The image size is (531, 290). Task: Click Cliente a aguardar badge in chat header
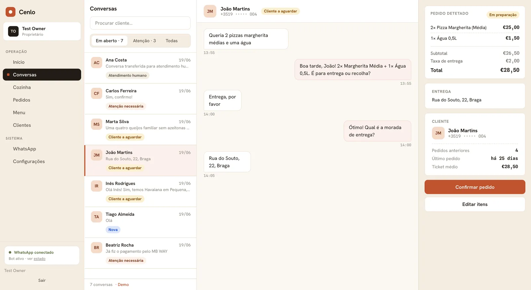point(280,11)
